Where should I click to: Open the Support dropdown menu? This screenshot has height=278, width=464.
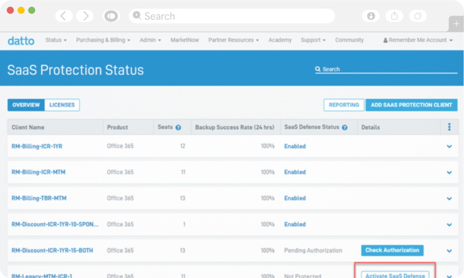click(x=313, y=40)
